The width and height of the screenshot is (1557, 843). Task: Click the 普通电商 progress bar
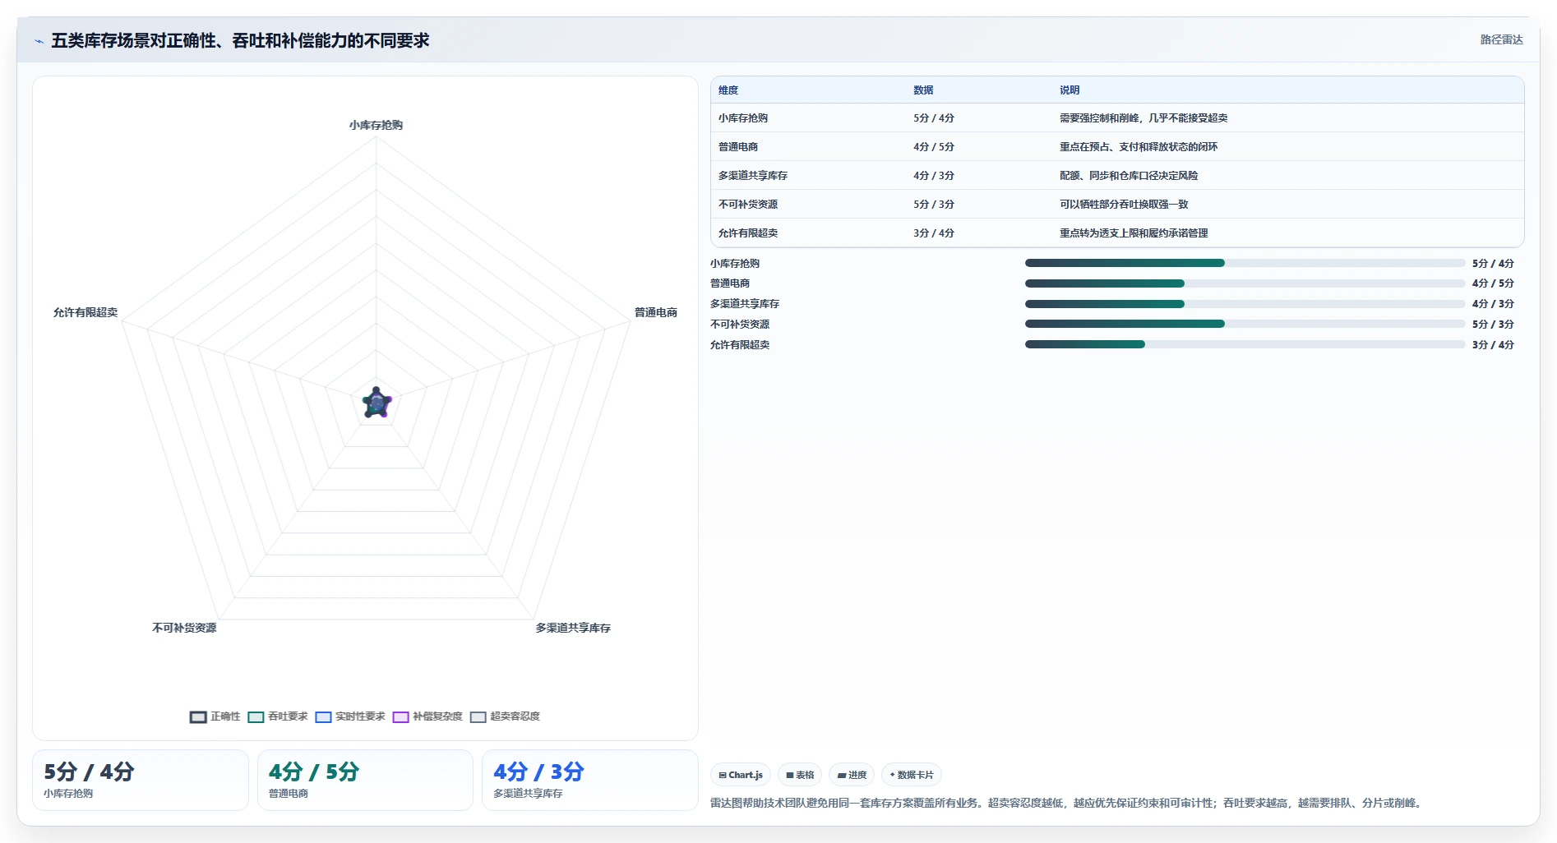coord(1245,283)
